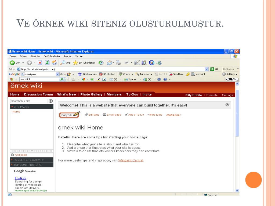
Task: Click Search this site field
Action: (29, 101)
